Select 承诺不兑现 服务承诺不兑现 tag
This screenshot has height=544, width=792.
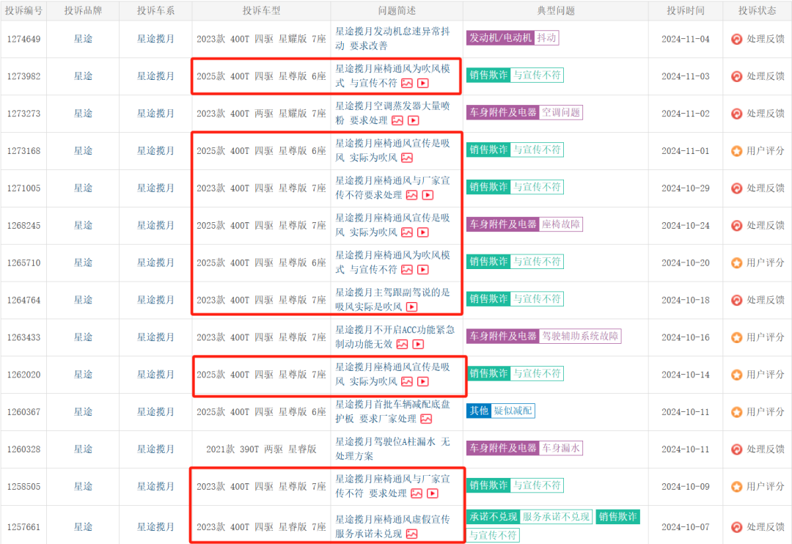point(529,517)
